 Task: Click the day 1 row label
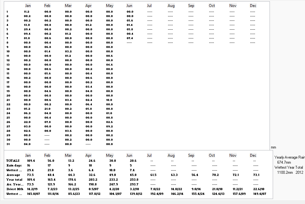tap(7, 12)
